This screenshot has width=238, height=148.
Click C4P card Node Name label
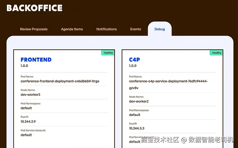pyautogui.click(x=136, y=97)
